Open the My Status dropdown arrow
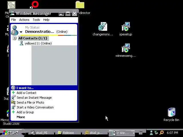 pos(21,32)
